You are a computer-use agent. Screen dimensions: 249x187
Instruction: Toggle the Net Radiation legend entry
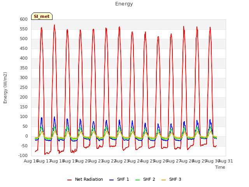pos(85,179)
